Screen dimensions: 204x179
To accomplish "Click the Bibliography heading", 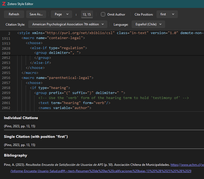I will 15,156.
